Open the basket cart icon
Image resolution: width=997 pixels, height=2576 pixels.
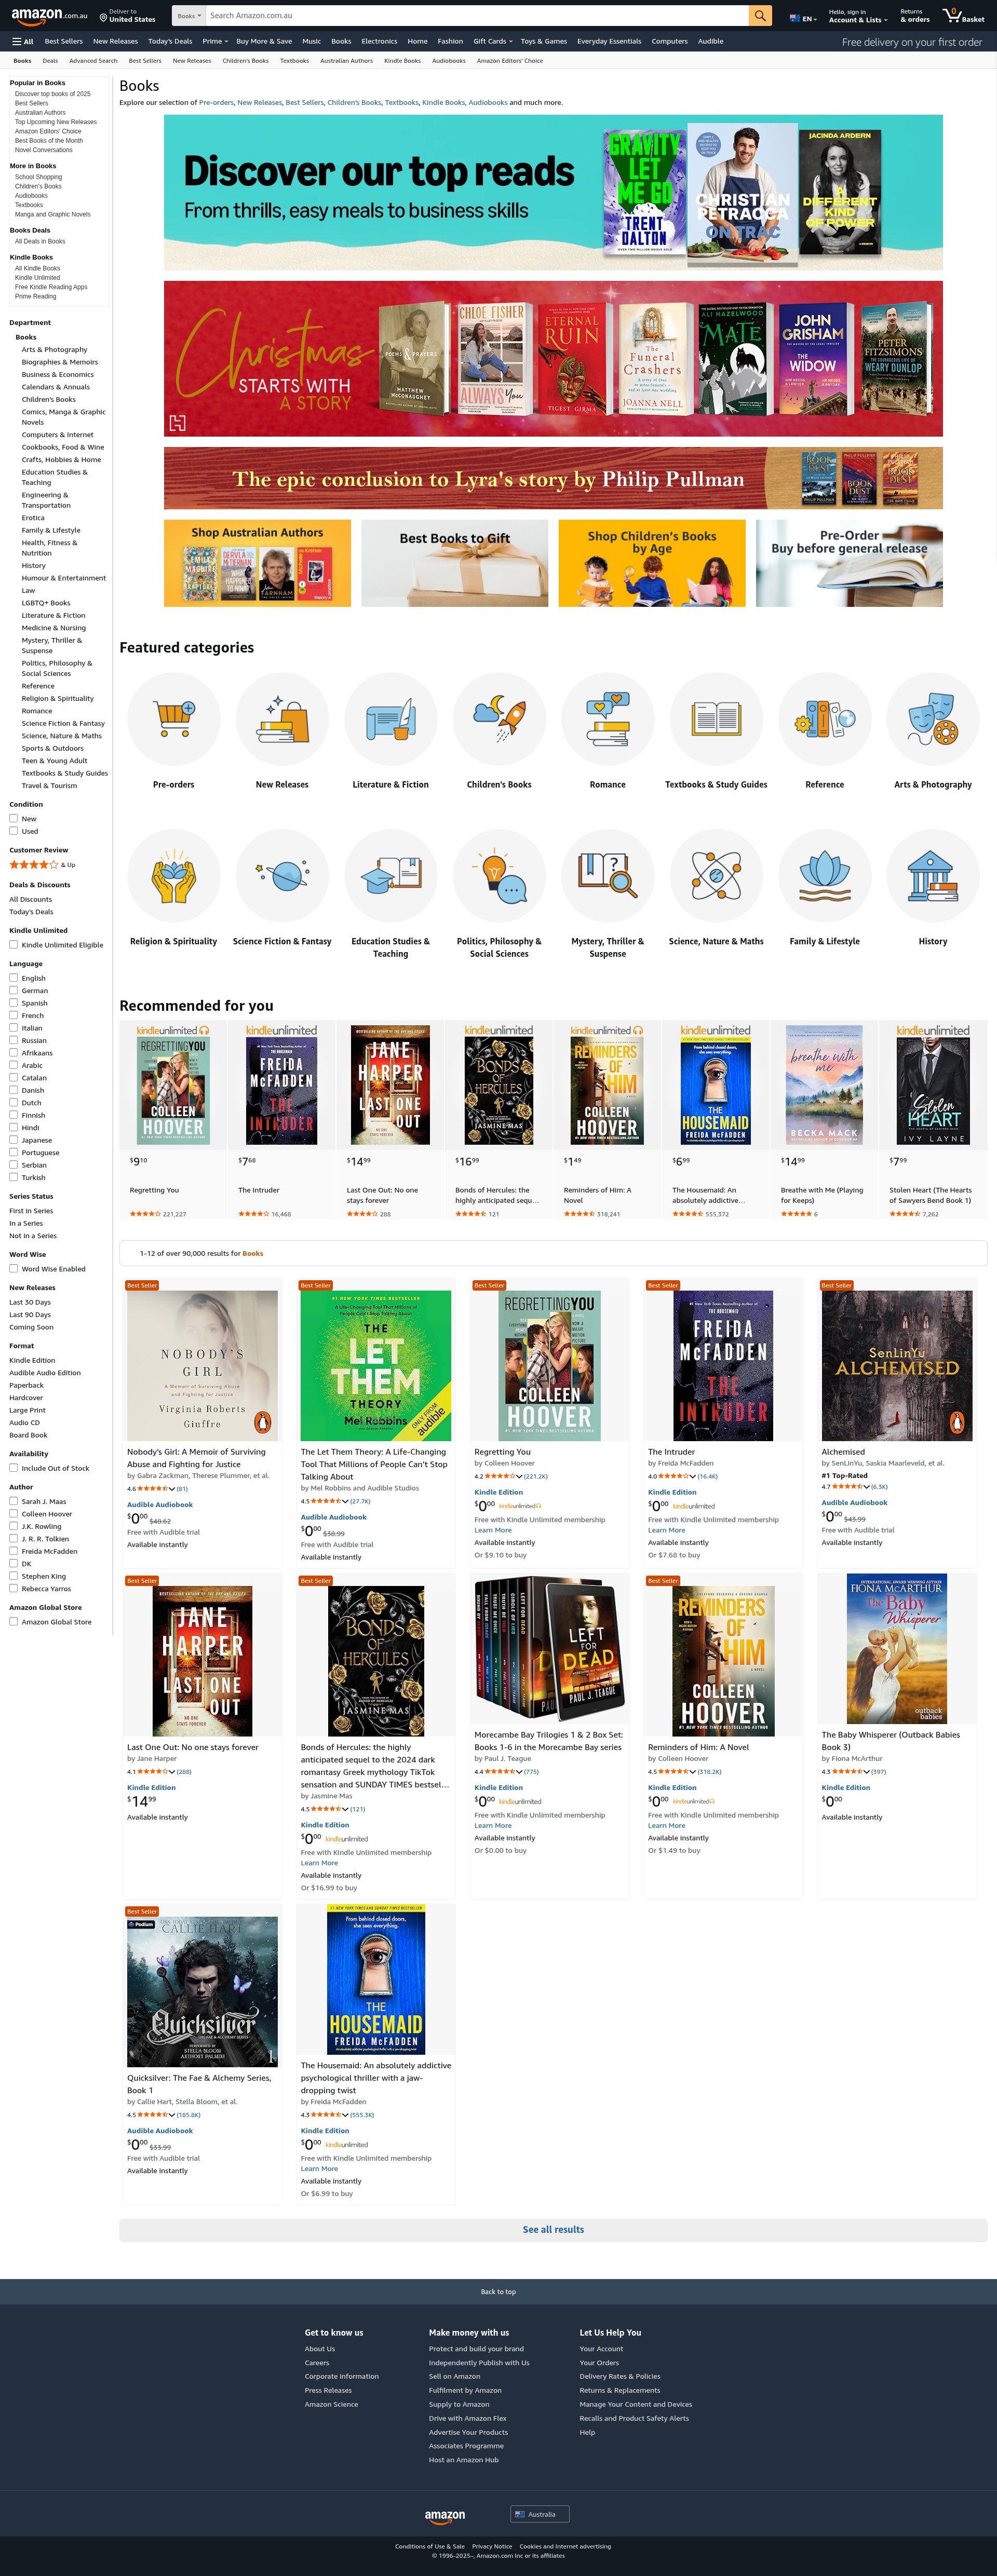(963, 15)
